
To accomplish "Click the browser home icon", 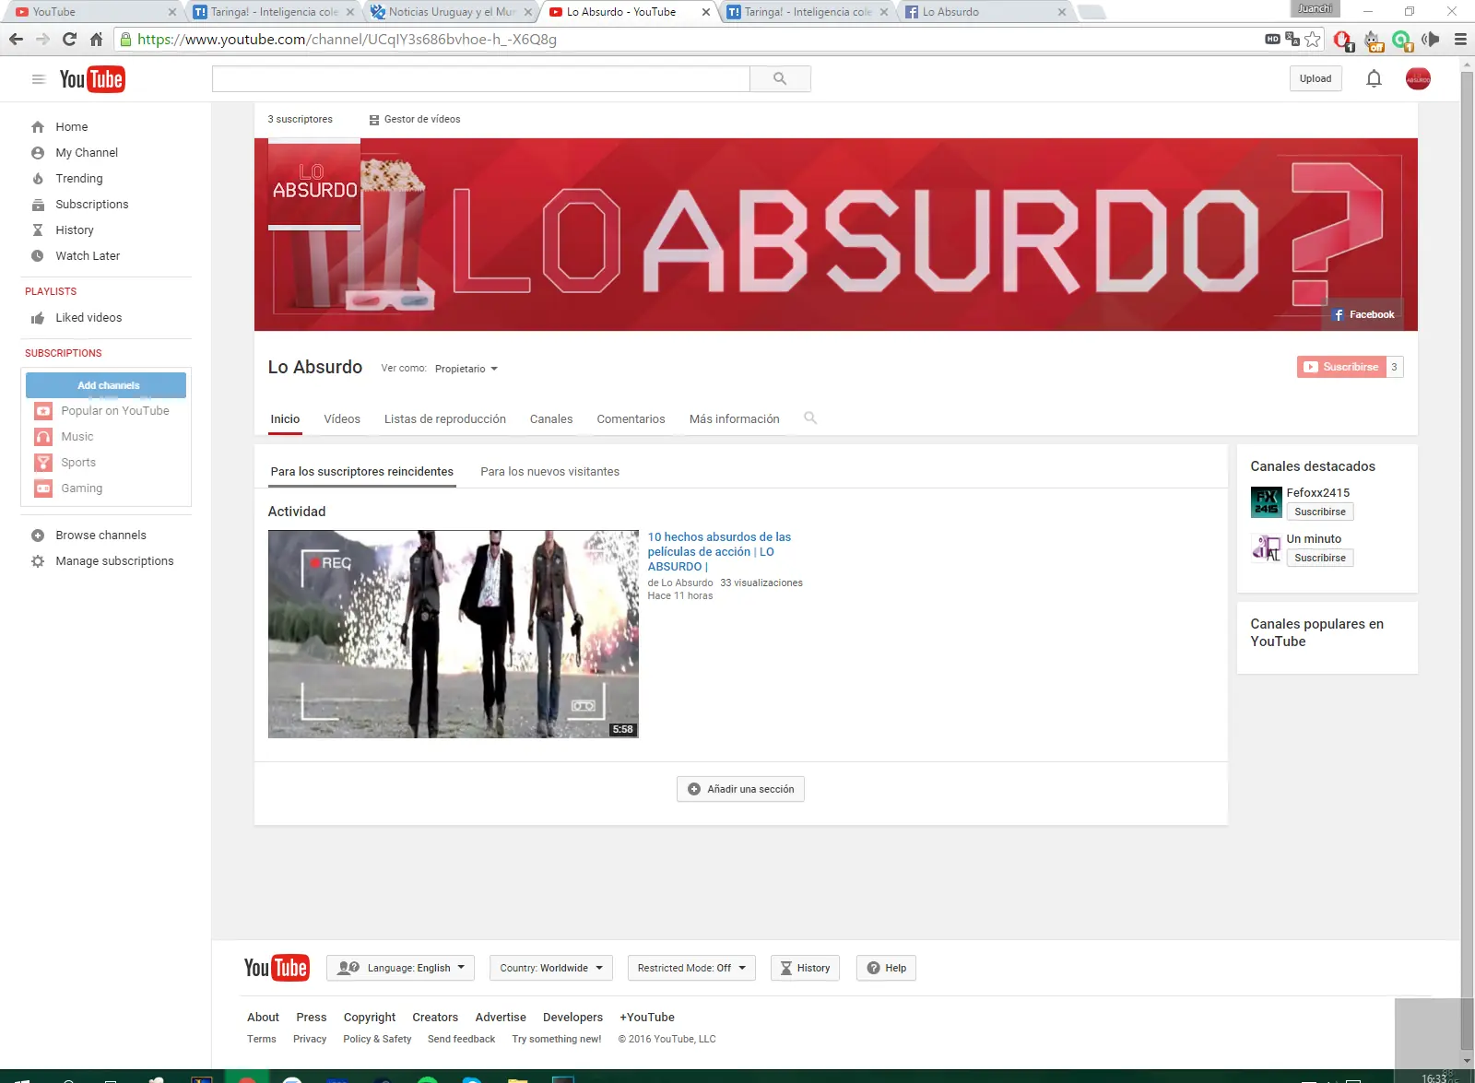I will [x=96, y=40].
